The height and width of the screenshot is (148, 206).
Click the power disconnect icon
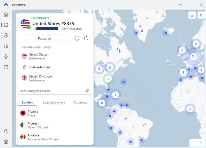(77, 38)
